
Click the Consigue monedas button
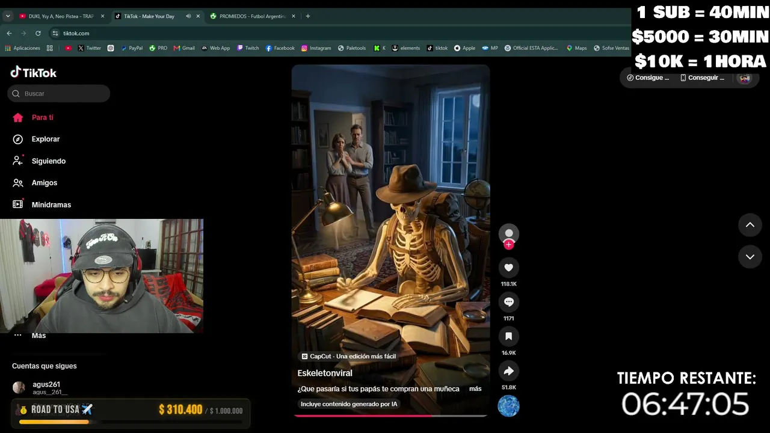648,78
